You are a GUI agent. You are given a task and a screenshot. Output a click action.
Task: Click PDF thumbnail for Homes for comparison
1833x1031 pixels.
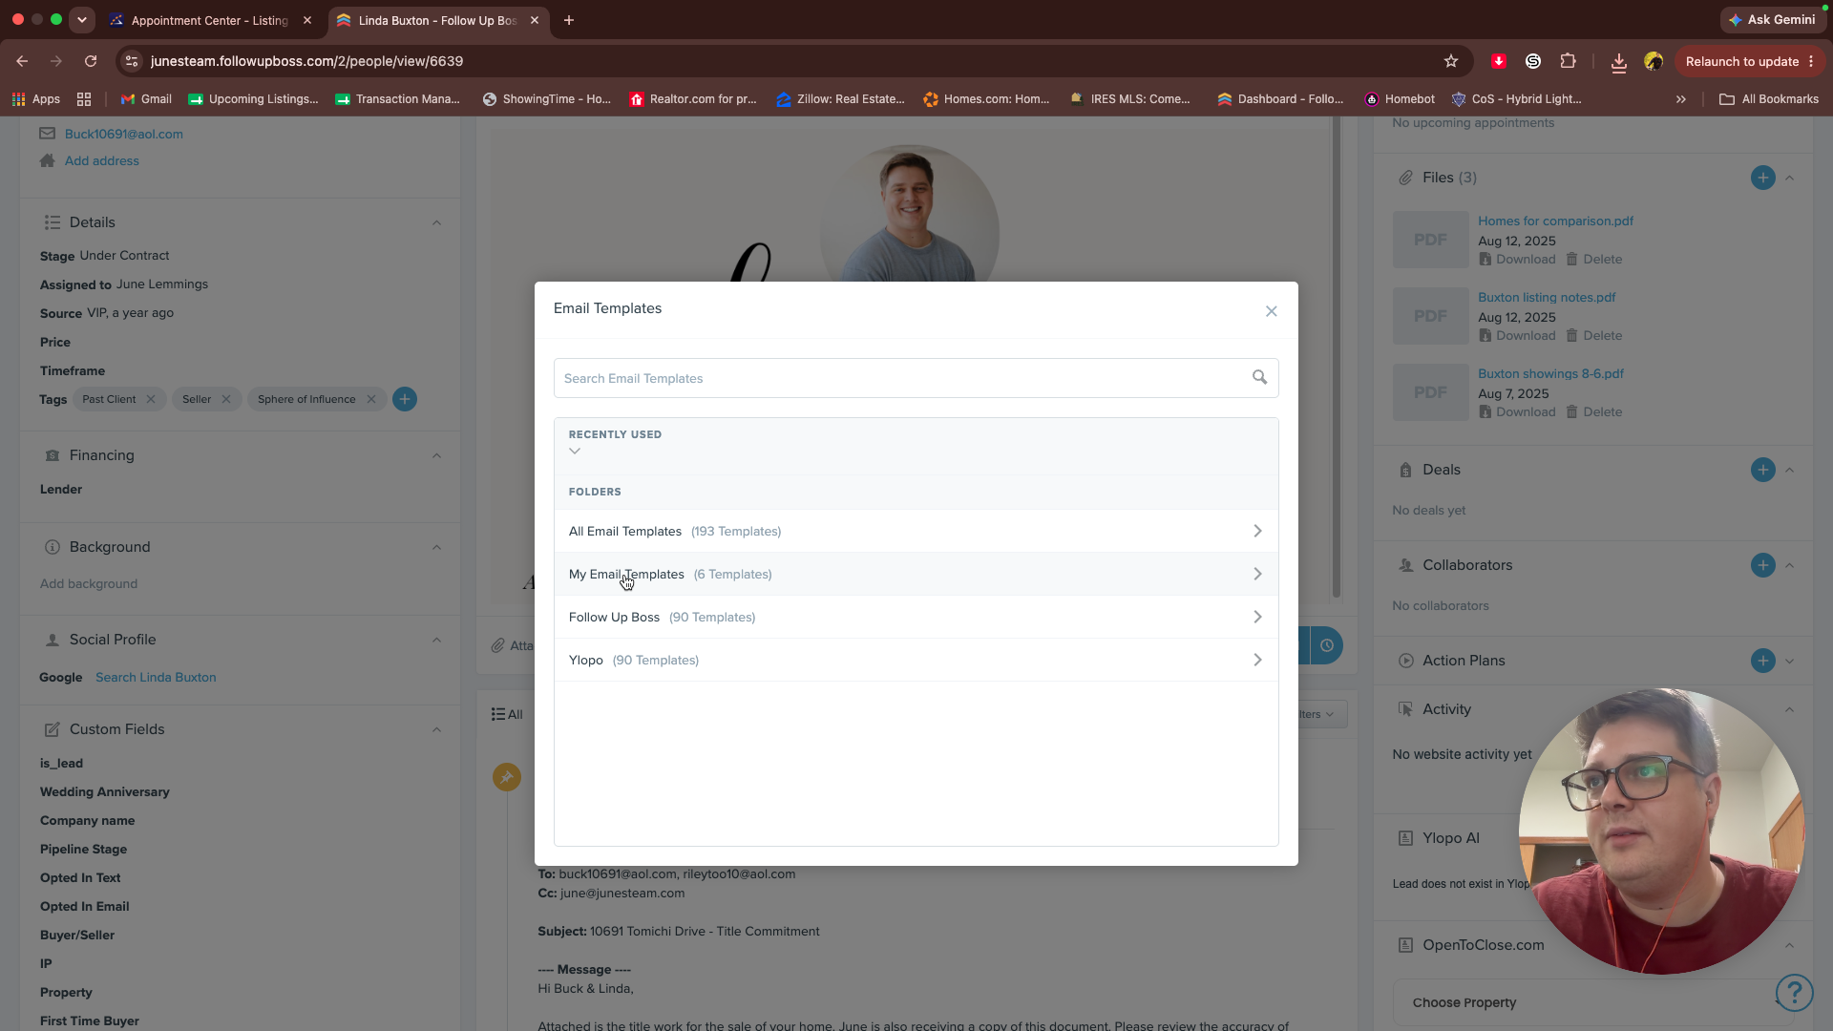(1430, 240)
